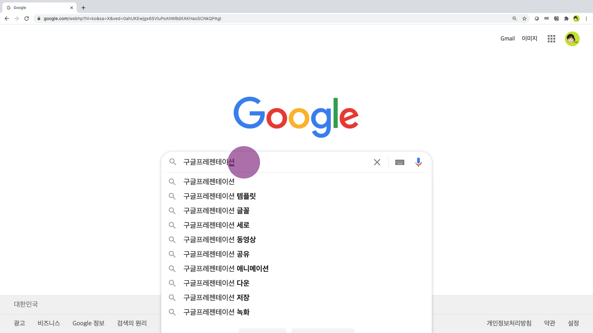Open the 이미지 link
This screenshot has width=593, height=333.
[x=529, y=39]
